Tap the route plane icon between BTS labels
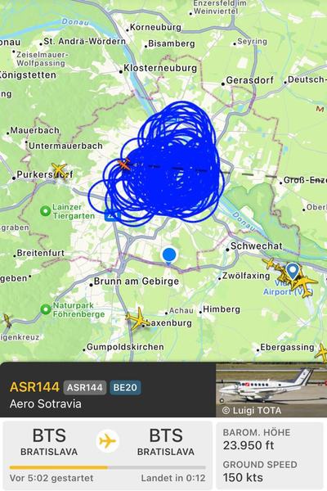This screenshot has height=491, width=327. 107,441
